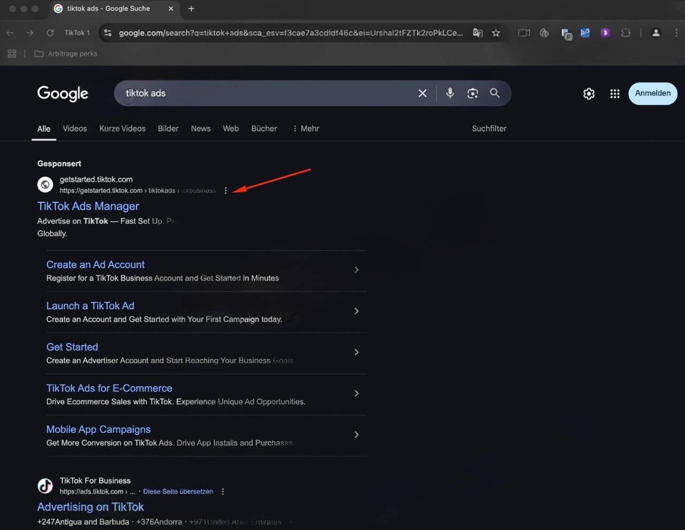Click the video camera extension icon
This screenshot has width=685, height=530.
coord(524,33)
